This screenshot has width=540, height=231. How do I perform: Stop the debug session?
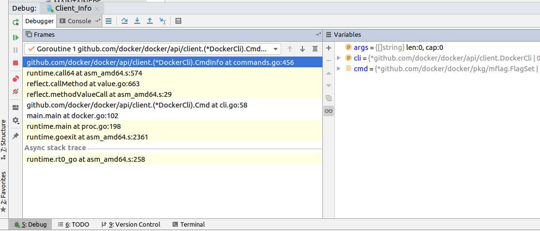16,63
